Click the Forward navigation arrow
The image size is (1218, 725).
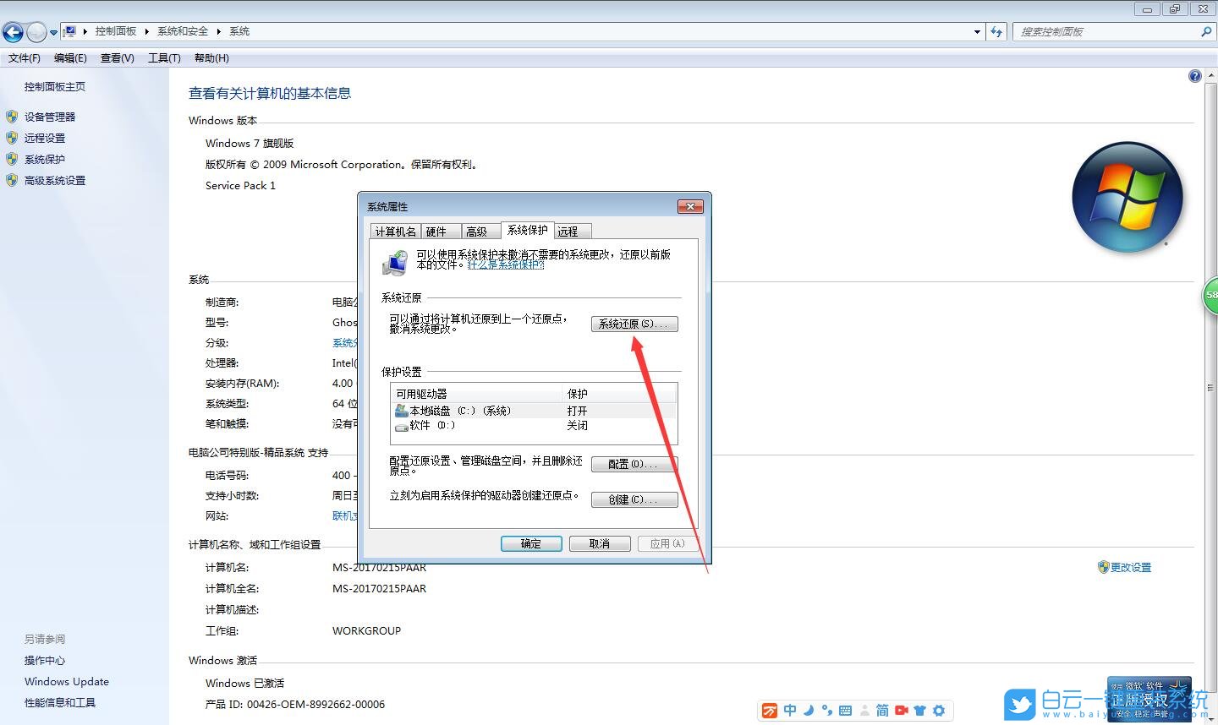(36, 32)
